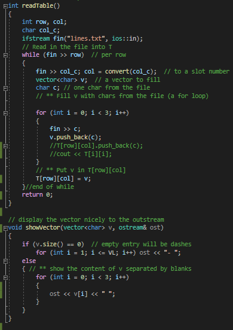Click the '// one char from the file' comment
The image size is (233, 330).
pyautogui.click(x=106, y=88)
